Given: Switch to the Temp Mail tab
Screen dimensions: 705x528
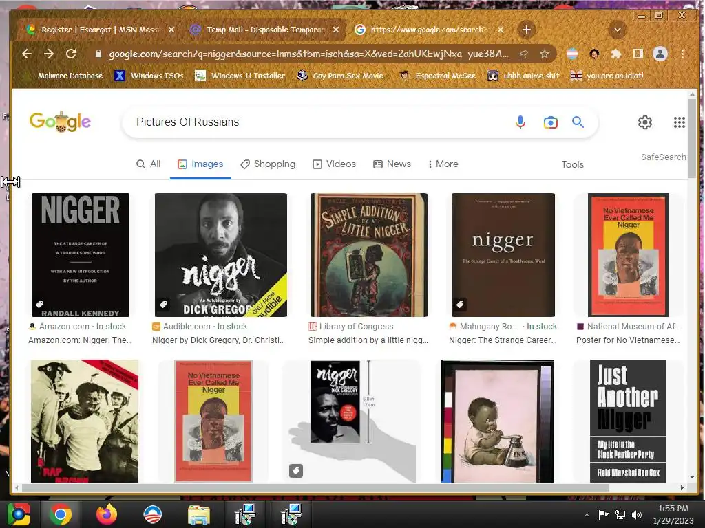Looking at the screenshot, I should 264,30.
